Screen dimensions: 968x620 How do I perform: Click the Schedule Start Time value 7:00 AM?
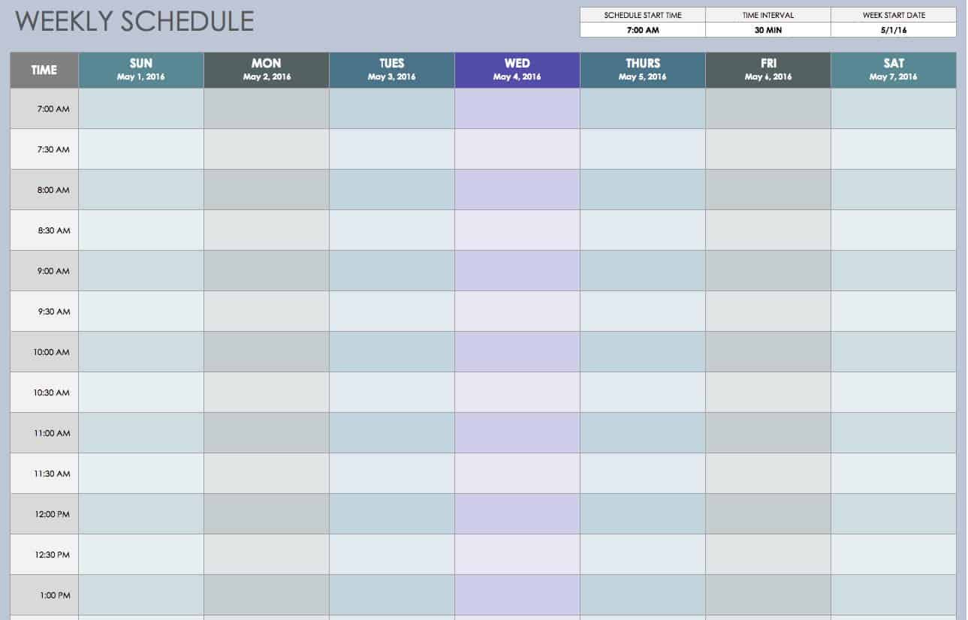pos(642,30)
